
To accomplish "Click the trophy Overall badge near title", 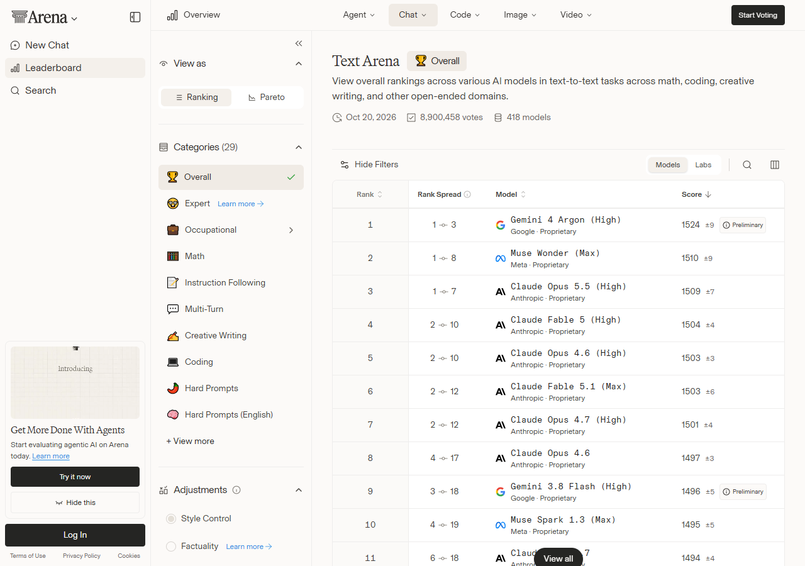I will [436, 61].
